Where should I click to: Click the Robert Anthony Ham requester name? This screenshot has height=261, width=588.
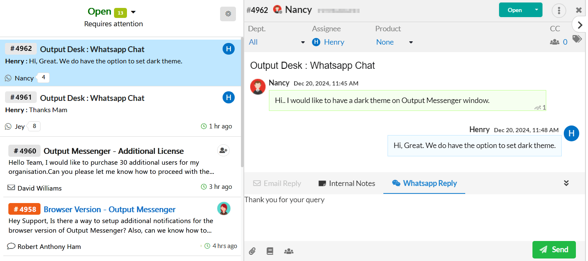click(x=49, y=246)
